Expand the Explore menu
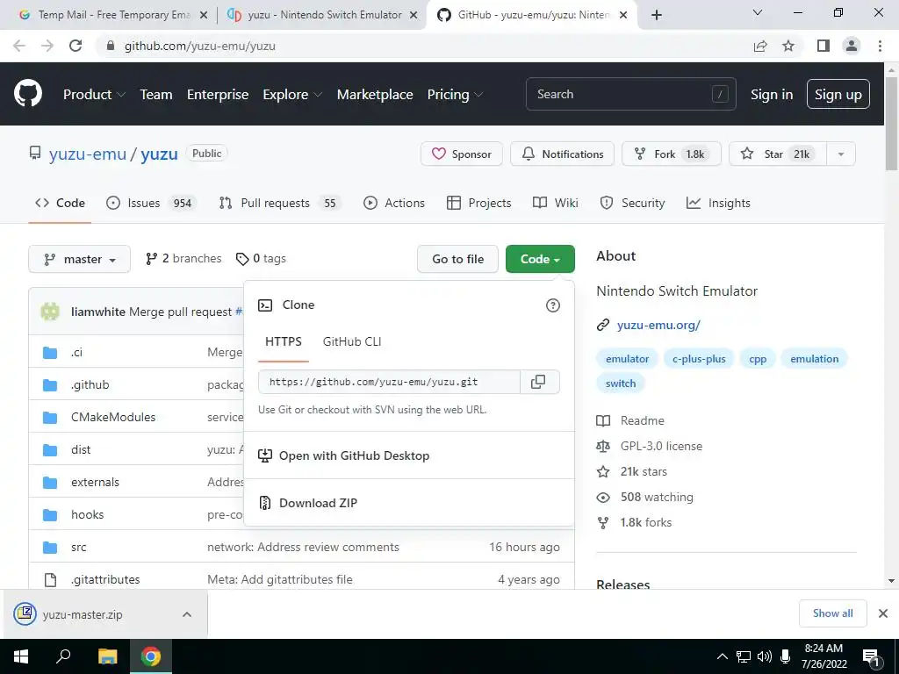The height and width of the screenshot is (674, 899). [292, 95]
